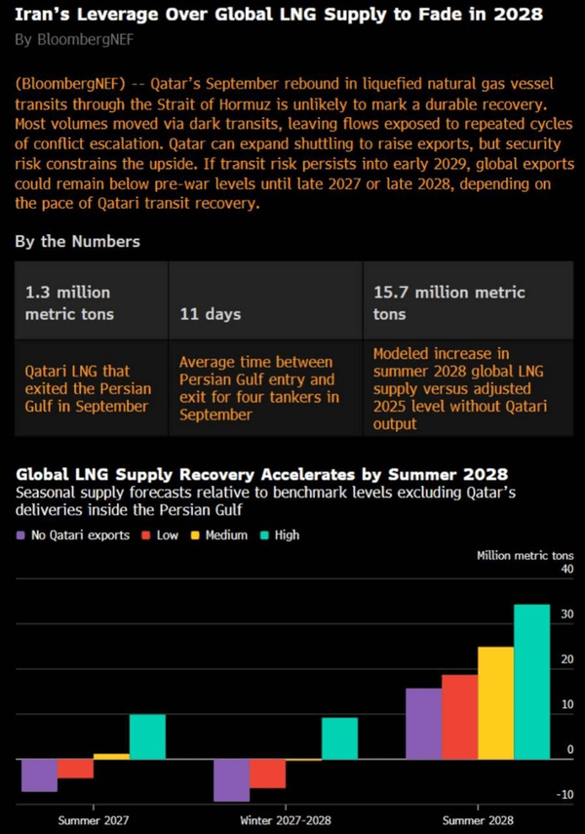Click the "Average time between Persian Gulf entry" description
This screenshot has width=585, height=834.
pos(259,388)
